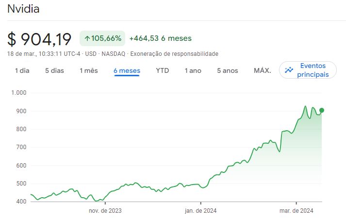Click the green up-arrow percentage badge

click(102, 38)
